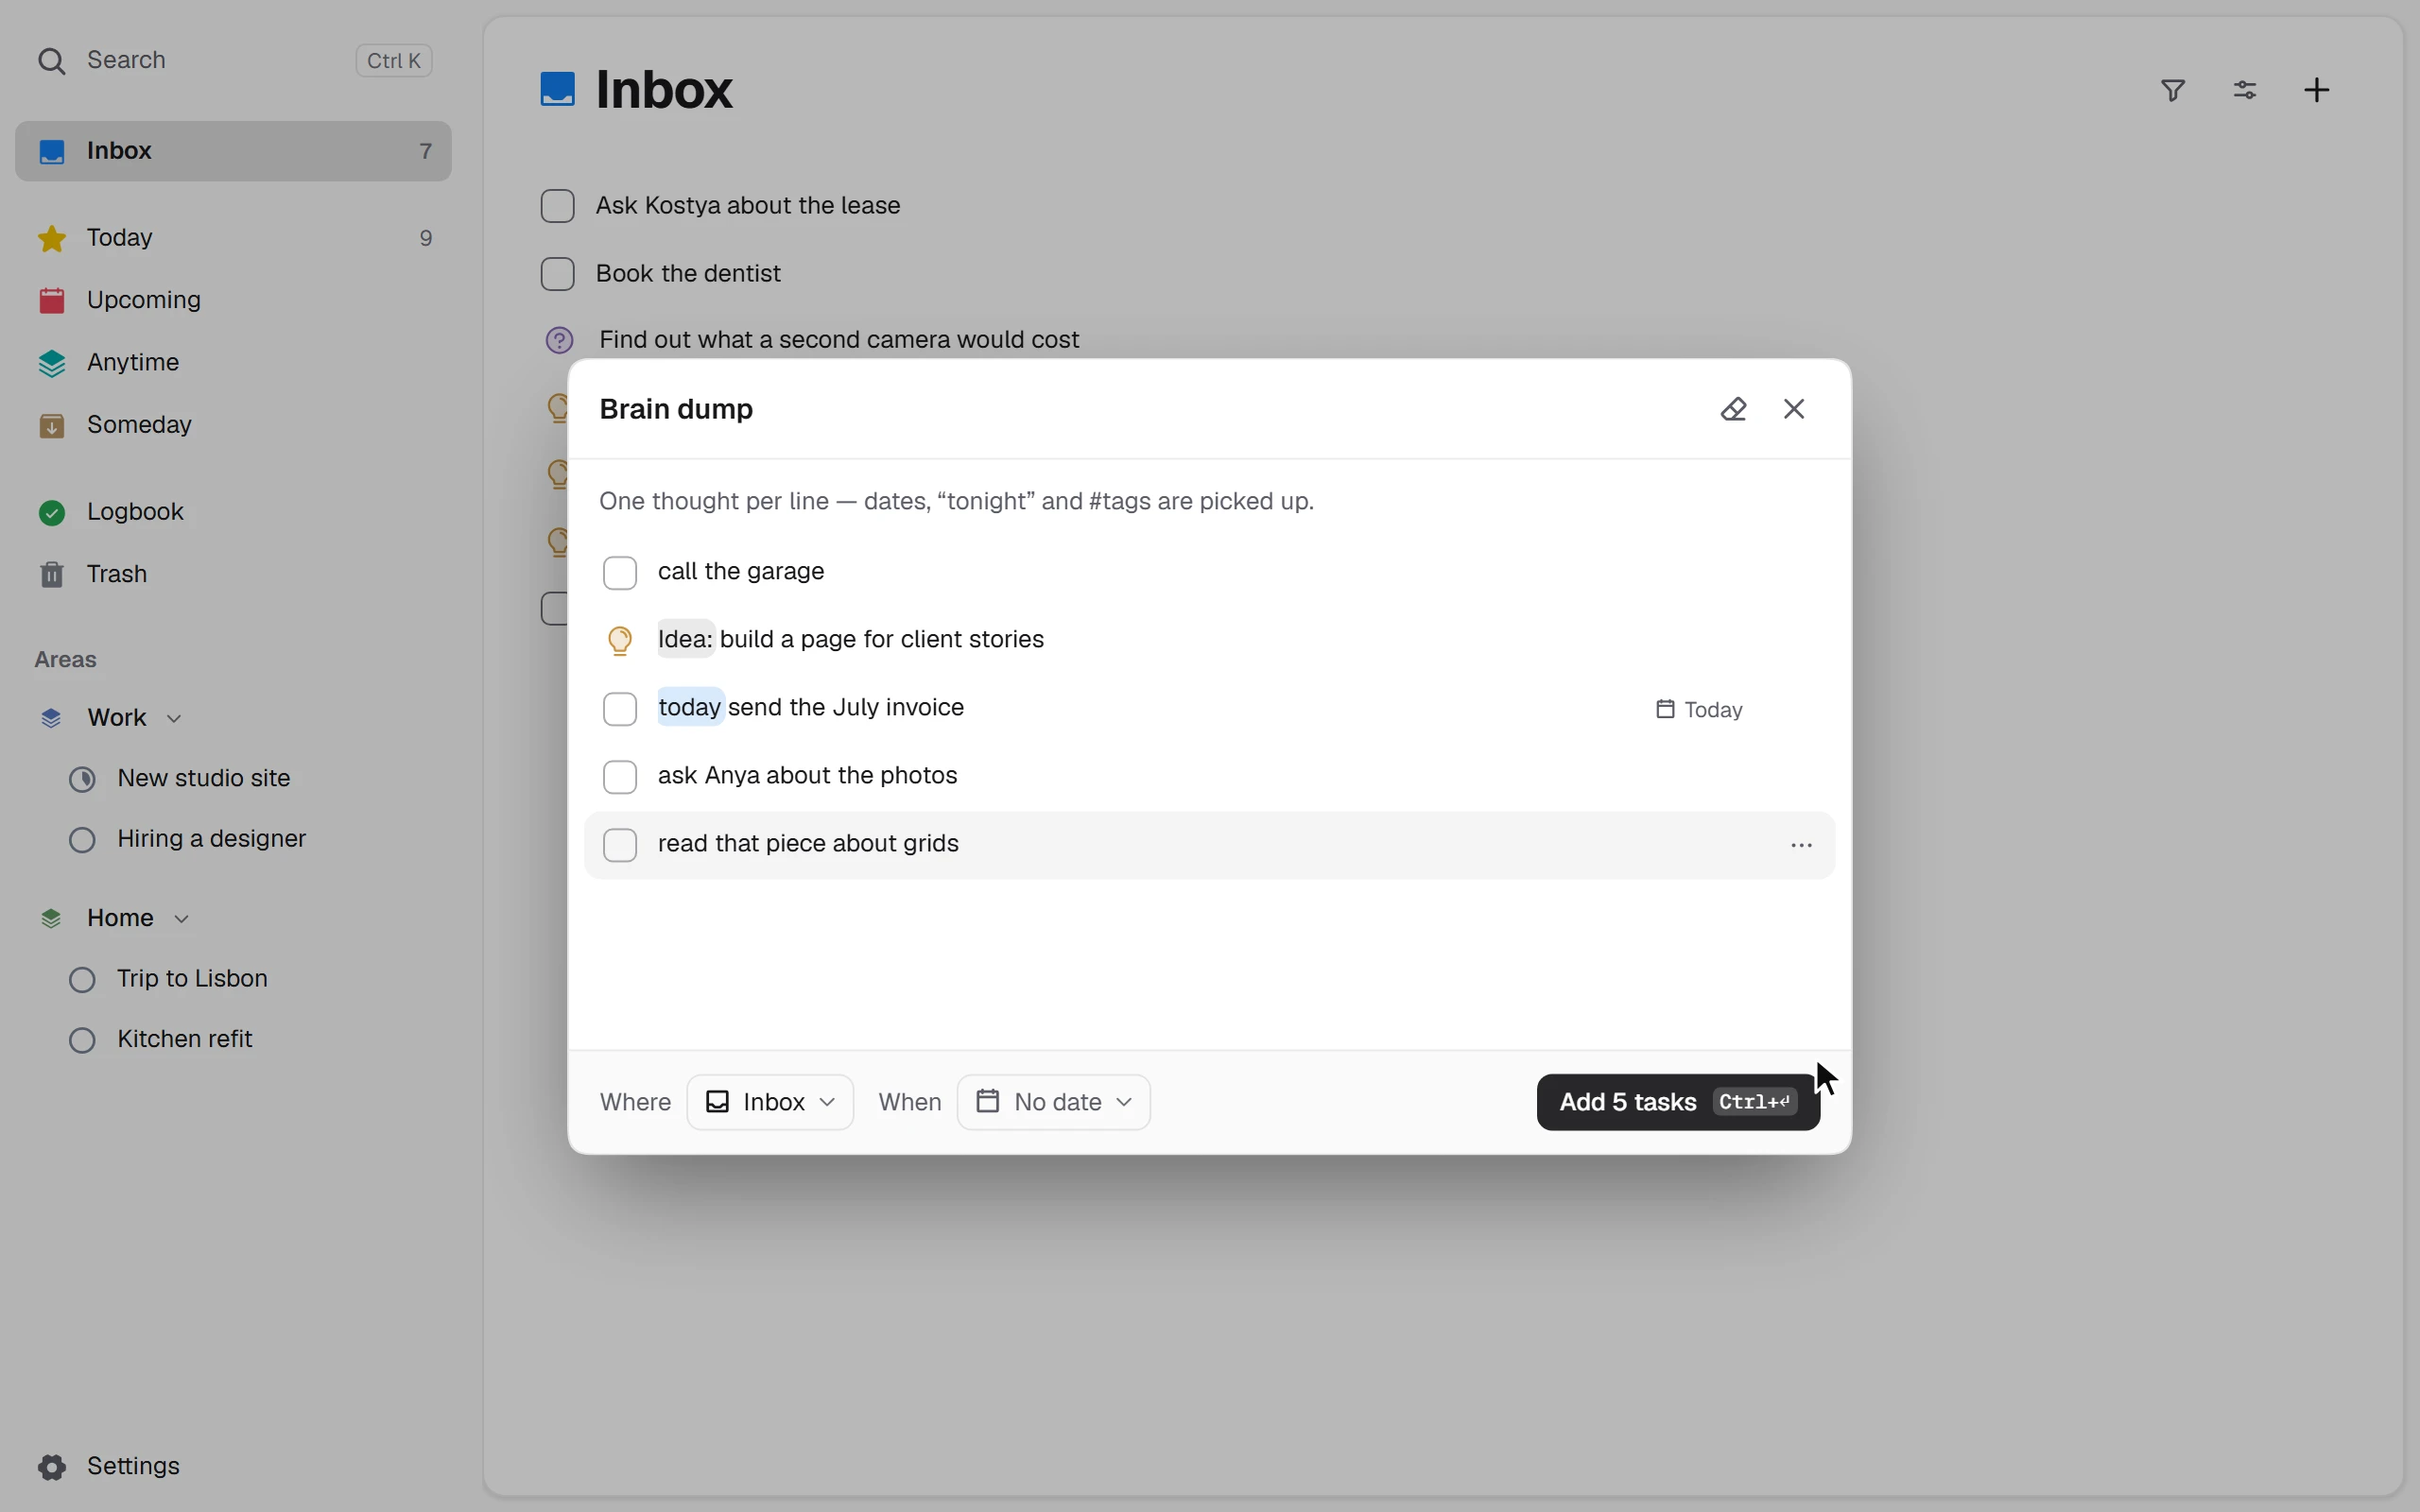Open the When No date dropdown
Screen dimensions: 2420x1512
1054,1102
